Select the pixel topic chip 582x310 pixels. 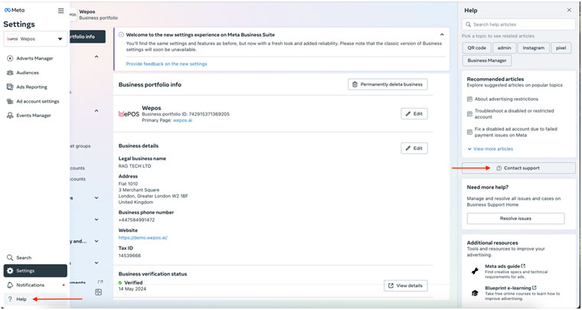[561, 47]
